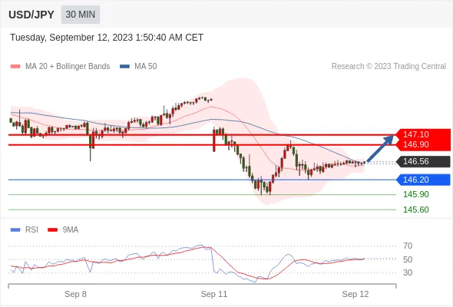
Task: Click the RSI legend swatch
Action: [15, 230]
